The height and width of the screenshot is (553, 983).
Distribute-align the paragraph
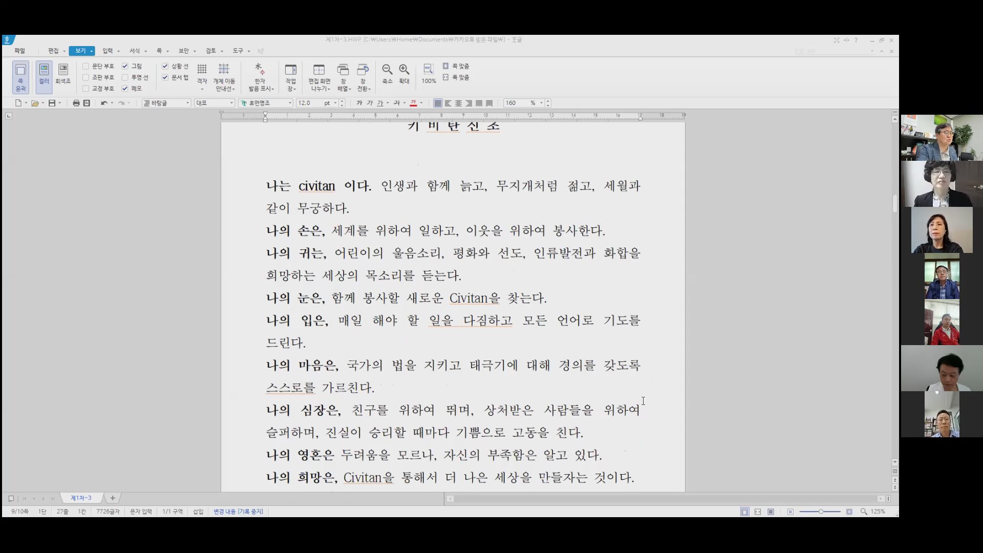click(479, 103)
